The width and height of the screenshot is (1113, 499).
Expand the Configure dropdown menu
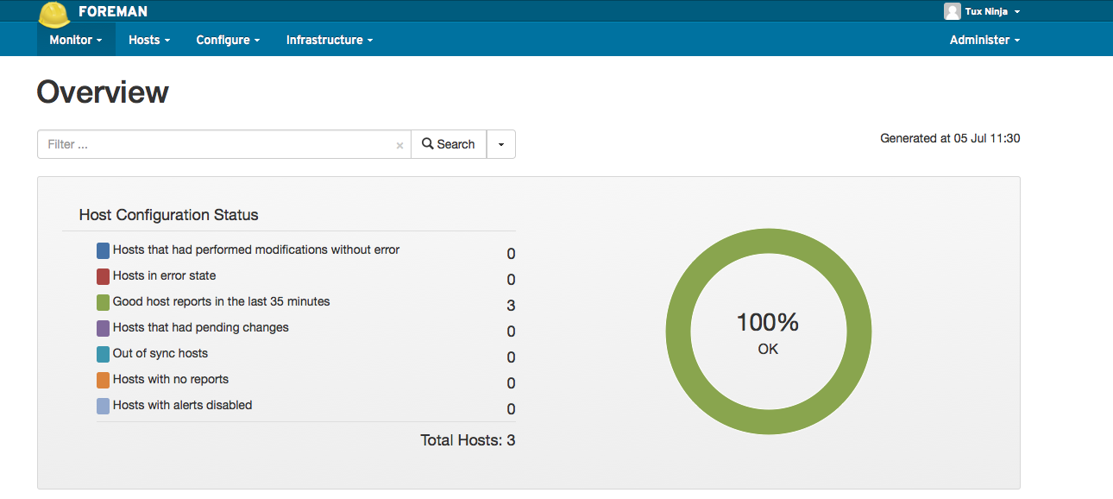pyautogui.click(x=228, y=40)
